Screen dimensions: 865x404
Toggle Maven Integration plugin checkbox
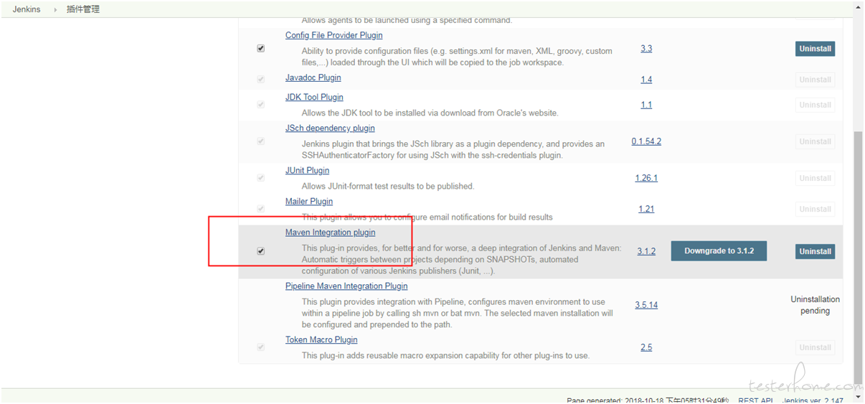coord(260,251)
